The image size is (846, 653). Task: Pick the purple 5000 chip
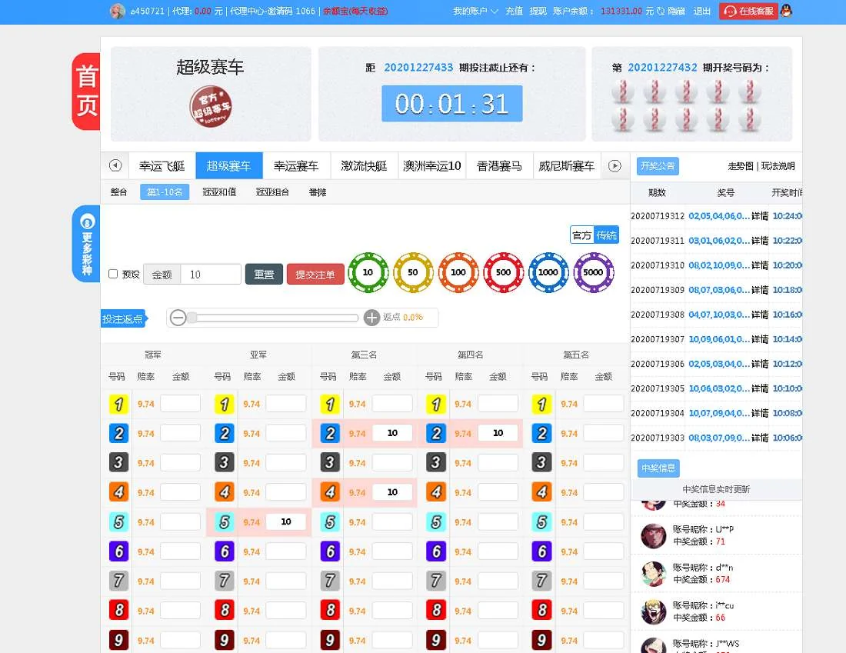point(593,272)
